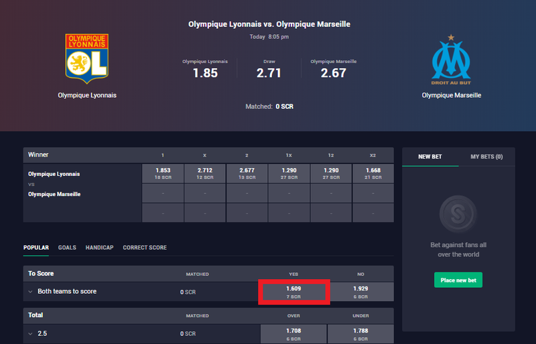The height and width of the screenshot is (344, 536).
Task: Click the 0 SCR matched value for Both teams to score
Action: 188,292
